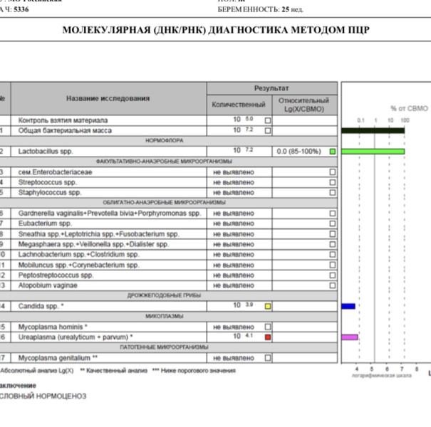
Task: Check the box in Mobiluncus spp. row
Action: [x=333, y=265]
